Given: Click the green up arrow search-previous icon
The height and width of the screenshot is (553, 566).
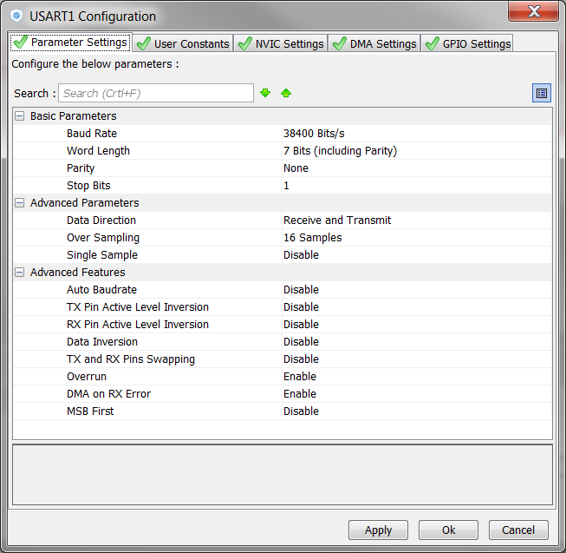Looking at the screenshot, I should 286,93.
